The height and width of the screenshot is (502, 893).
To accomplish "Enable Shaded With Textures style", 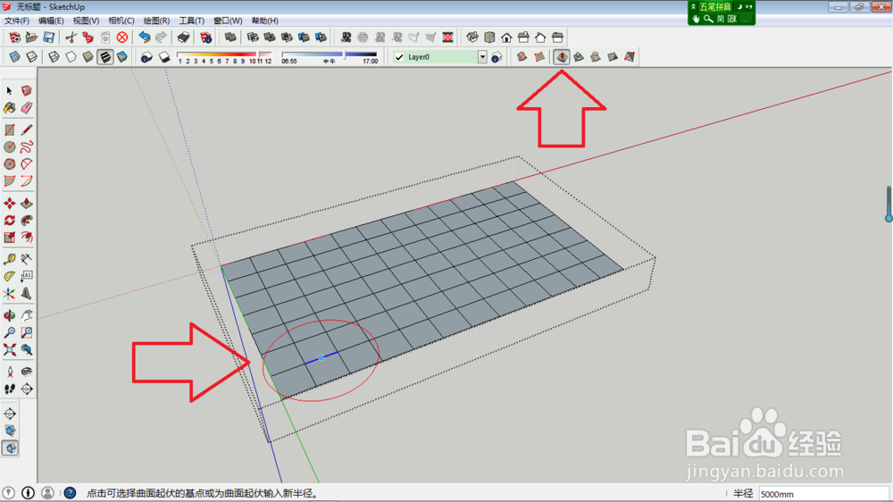I will (x=104, y=57).
